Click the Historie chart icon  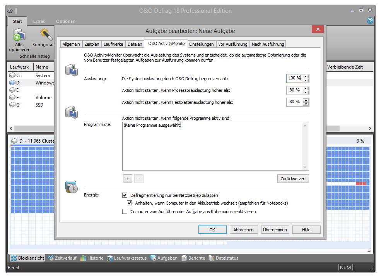coord(83,258)
